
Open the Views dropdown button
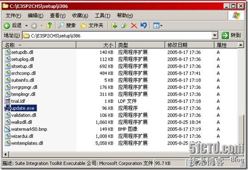coord(158,26)
